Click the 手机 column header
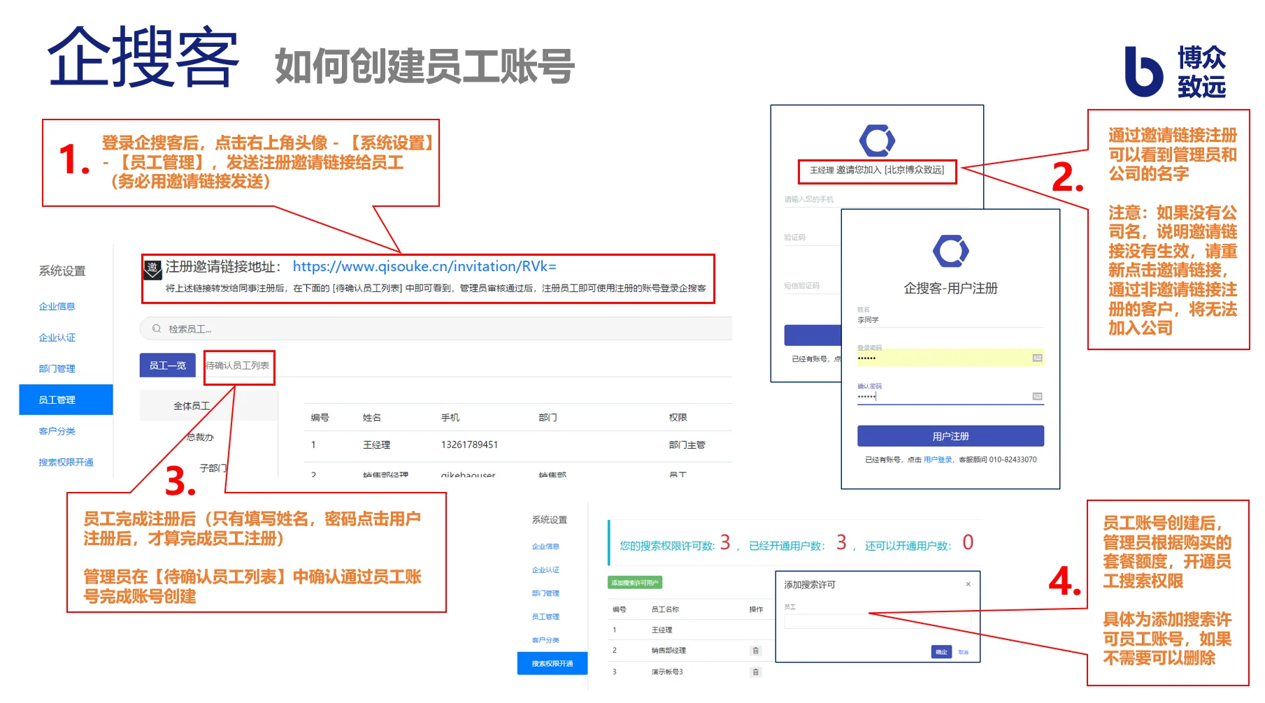The width and height of the screenshot is (1265, 703). [x=450, y=417]
